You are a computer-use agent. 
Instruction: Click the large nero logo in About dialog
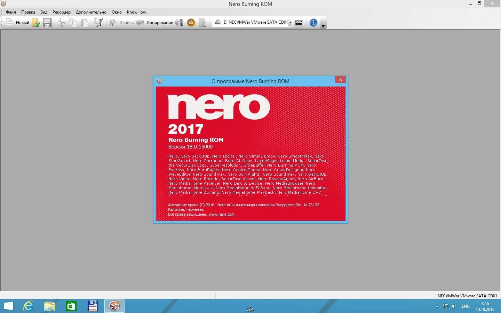pyautogui.click(x=219, y=107)
